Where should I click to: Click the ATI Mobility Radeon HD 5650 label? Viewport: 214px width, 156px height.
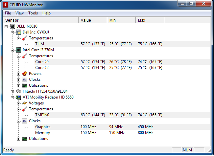click(x=48, y=97)
